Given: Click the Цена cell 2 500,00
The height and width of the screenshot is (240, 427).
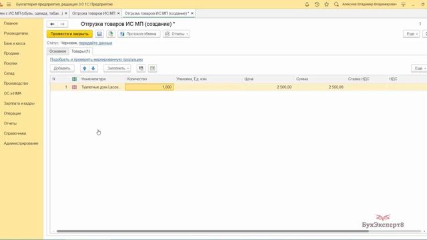Looking at the screenshot, I should (268, 87).
